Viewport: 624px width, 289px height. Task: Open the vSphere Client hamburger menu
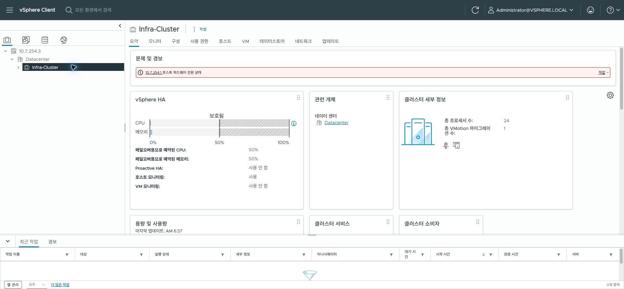[10, 10]
